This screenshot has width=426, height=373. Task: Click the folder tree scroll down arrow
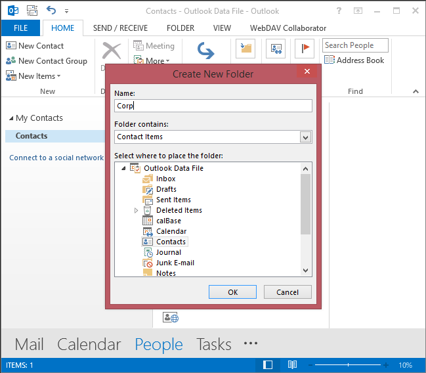point(306,271)
